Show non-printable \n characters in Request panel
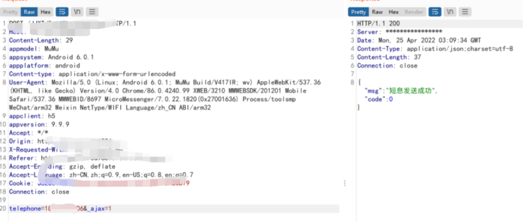The width and height of the screenshot is (530, 222). click(77, 12)
